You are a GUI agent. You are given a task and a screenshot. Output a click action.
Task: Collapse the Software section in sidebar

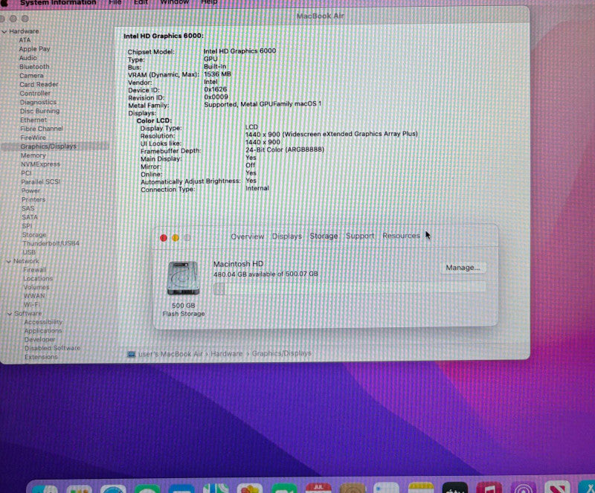[x=10, y=314]
